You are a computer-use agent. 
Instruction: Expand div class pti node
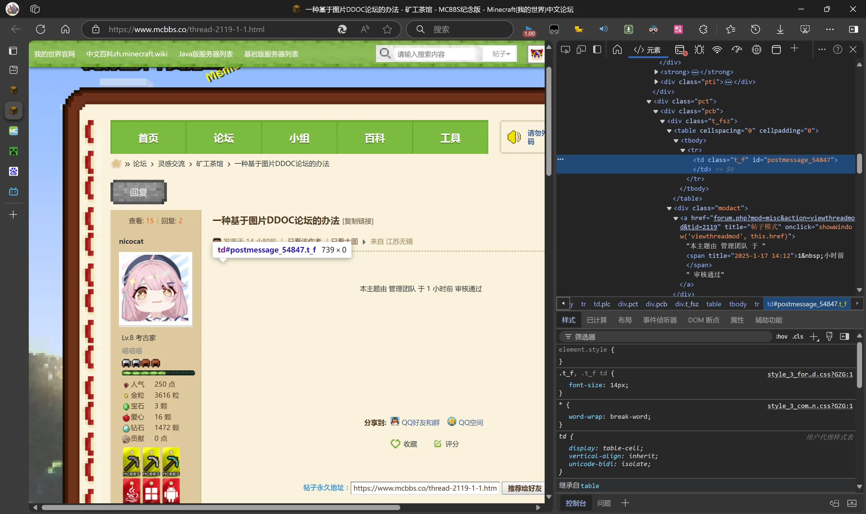[656, 82]
